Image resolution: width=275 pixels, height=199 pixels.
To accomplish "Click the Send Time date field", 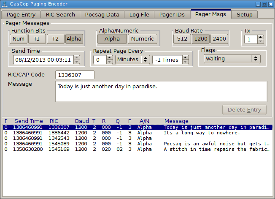I will (43, 60).
